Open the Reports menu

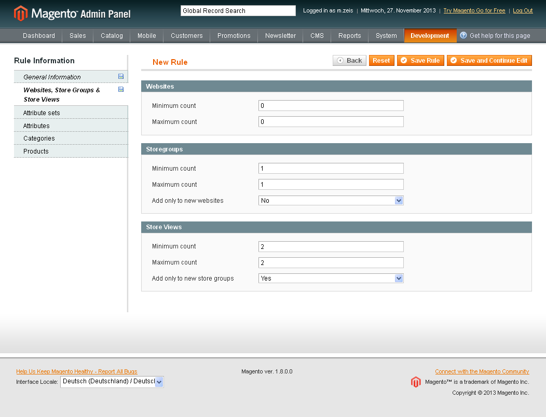[x=350, y=35]
